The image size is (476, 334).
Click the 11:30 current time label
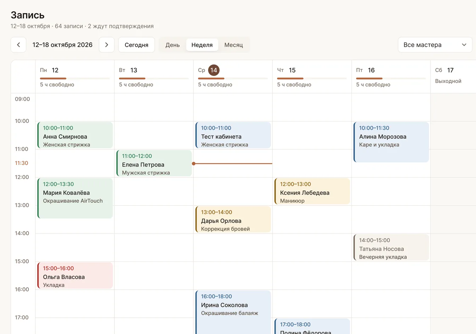21,163
